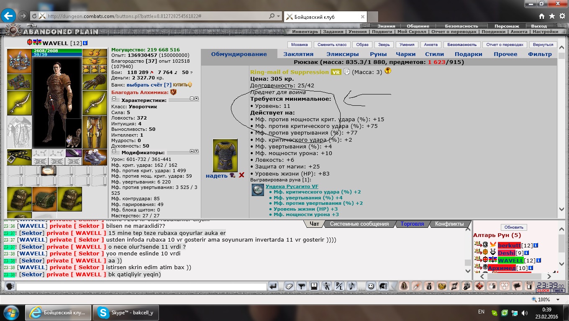This screenshot has width=569, height=321.
Task: Collapse the Модификаторы section
Action: pos(114,151)
